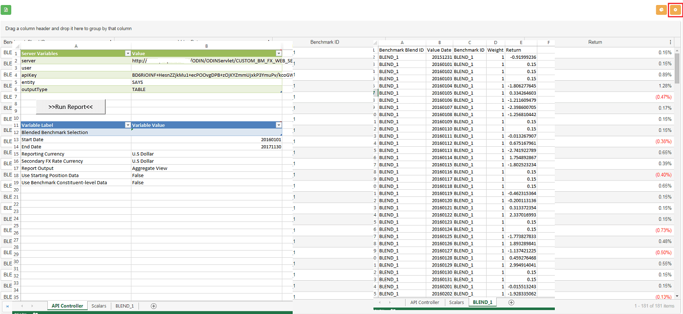Viewport: 683px width, 314px height.
Task: Select the 'Value Date' spreadsheet header cell
Action: point(439,50)
